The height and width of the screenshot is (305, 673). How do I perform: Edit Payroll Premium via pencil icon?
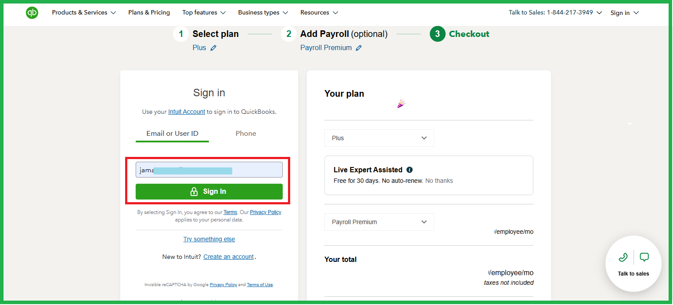[x=359, y=48]
